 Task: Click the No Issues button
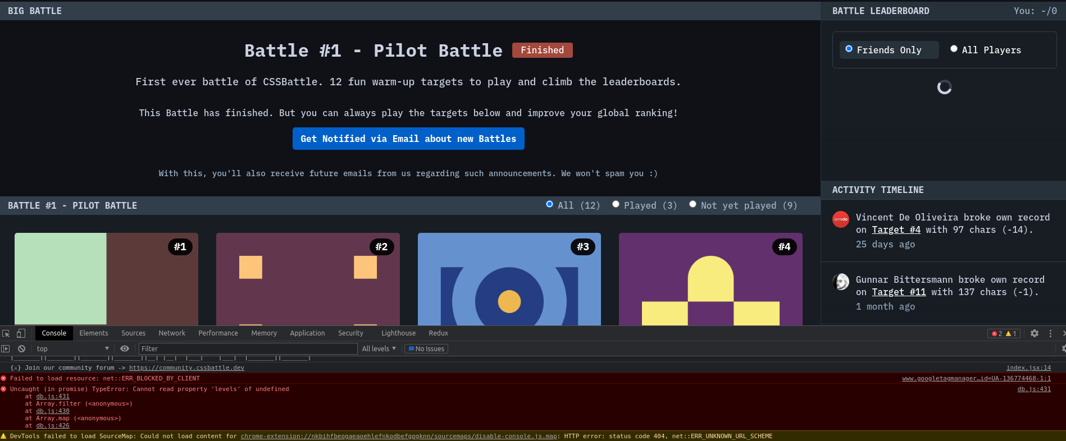pos(426,349)
